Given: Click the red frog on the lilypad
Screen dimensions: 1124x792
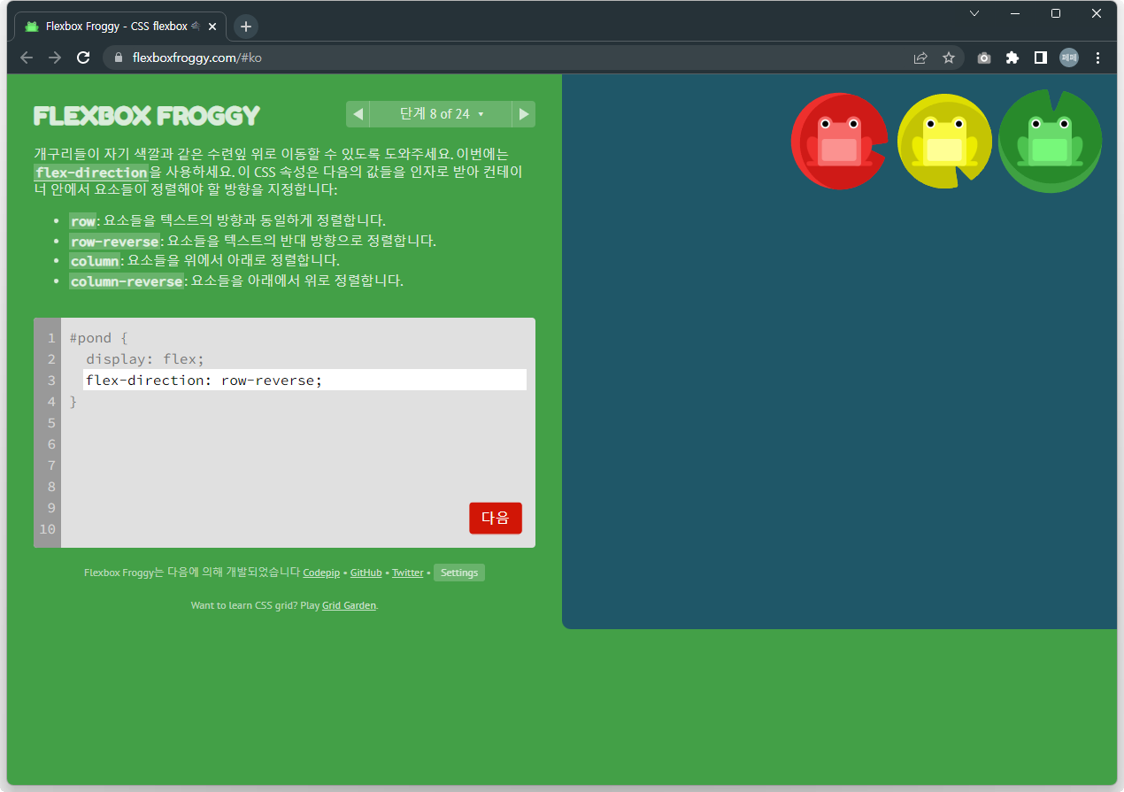Looking at the screenshot, I should (x=838, y=142).
